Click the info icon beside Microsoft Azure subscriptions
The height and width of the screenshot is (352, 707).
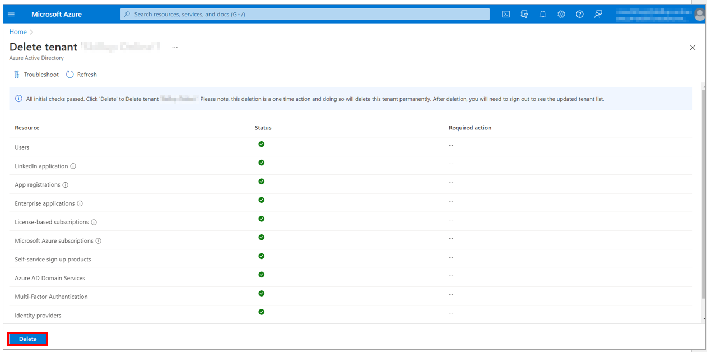coord(99,241)
